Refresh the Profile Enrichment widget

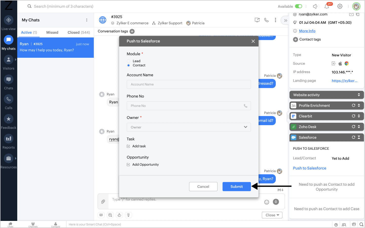point(354,105)
